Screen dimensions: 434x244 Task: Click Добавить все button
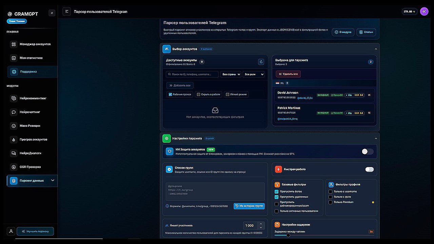[x=180, y=85]
